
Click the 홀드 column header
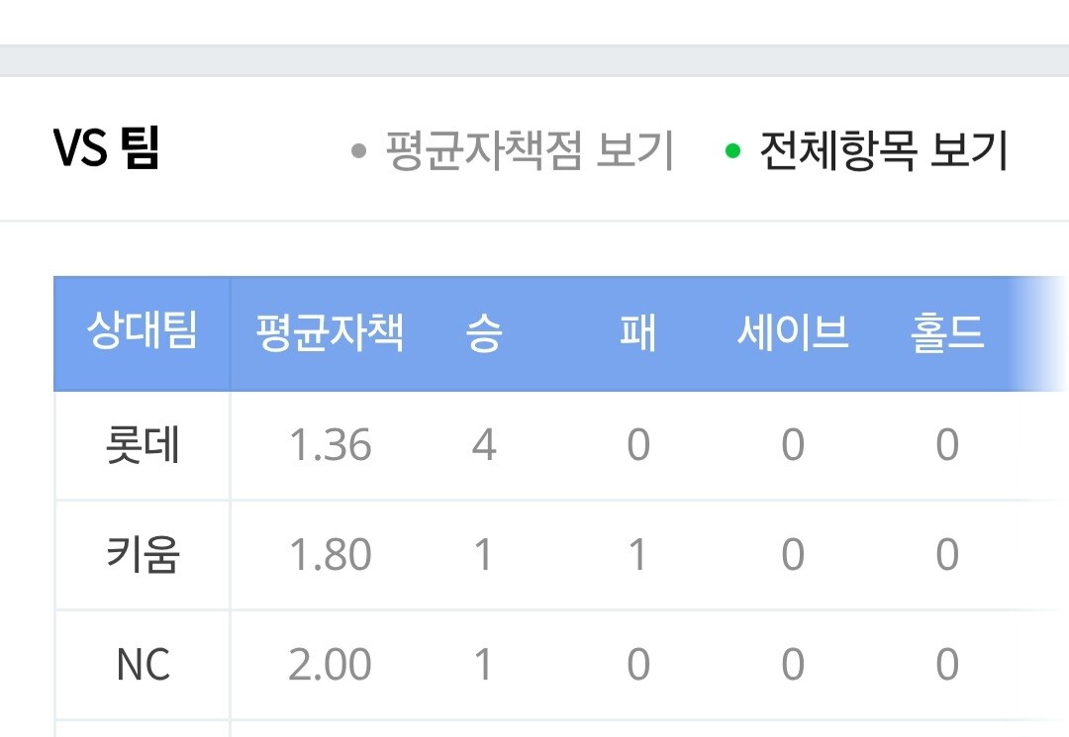tap(947, 333)
